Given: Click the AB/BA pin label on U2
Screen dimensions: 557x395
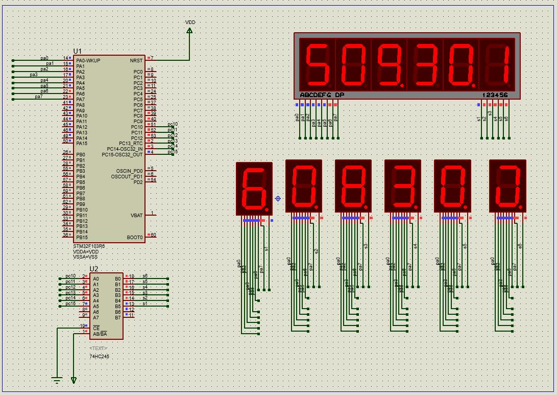Looking at the screenshot, I should (100, 334).
